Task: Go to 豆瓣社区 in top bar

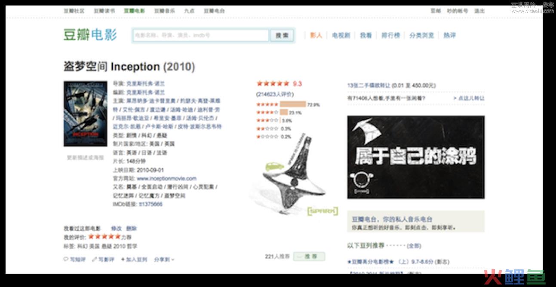Action: [74, 11]
